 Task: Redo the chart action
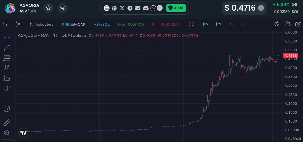243,24
